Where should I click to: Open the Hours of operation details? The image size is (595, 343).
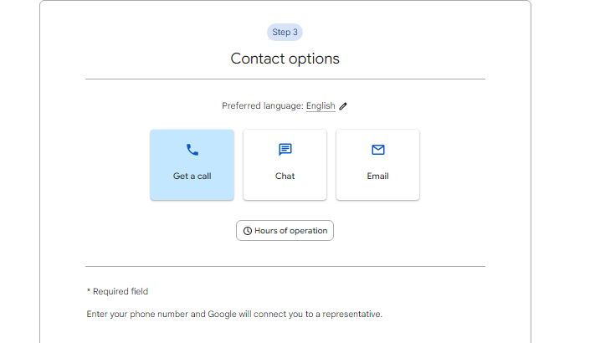(285, 231)
